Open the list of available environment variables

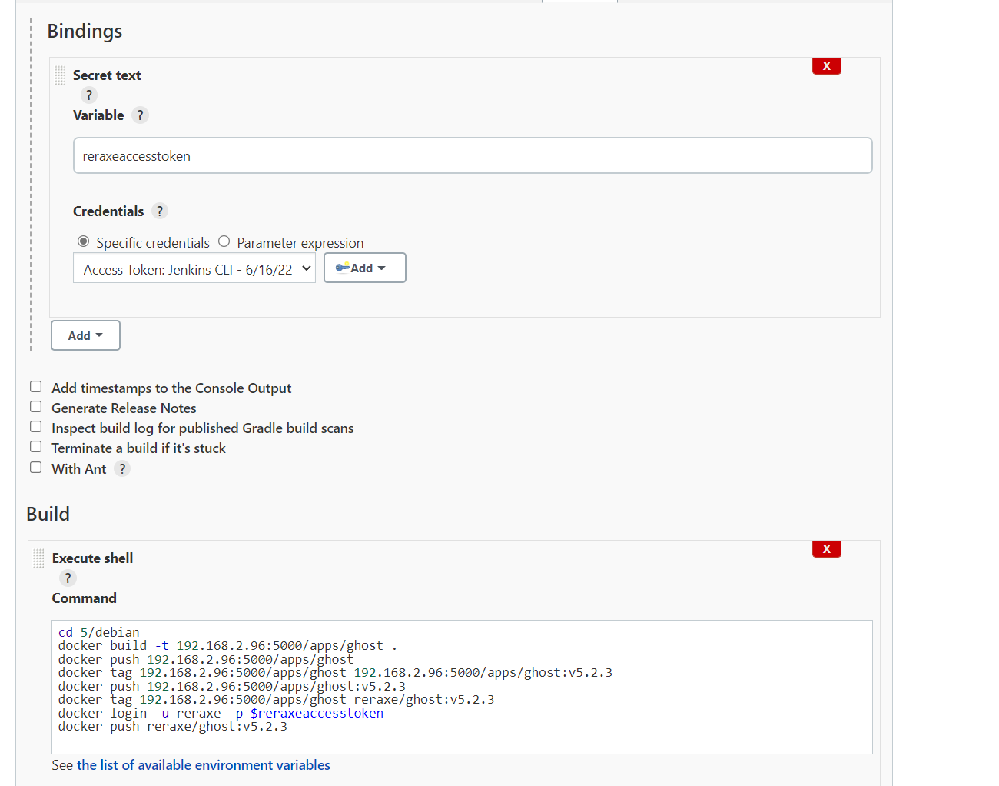click(204, 765)
